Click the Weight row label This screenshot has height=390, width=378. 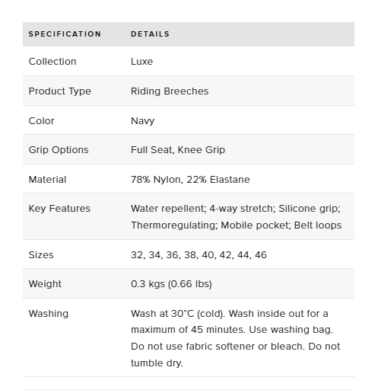[x=45, y=284]
